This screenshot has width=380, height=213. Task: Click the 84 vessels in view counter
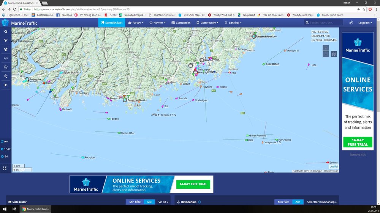tap(5, 157)
